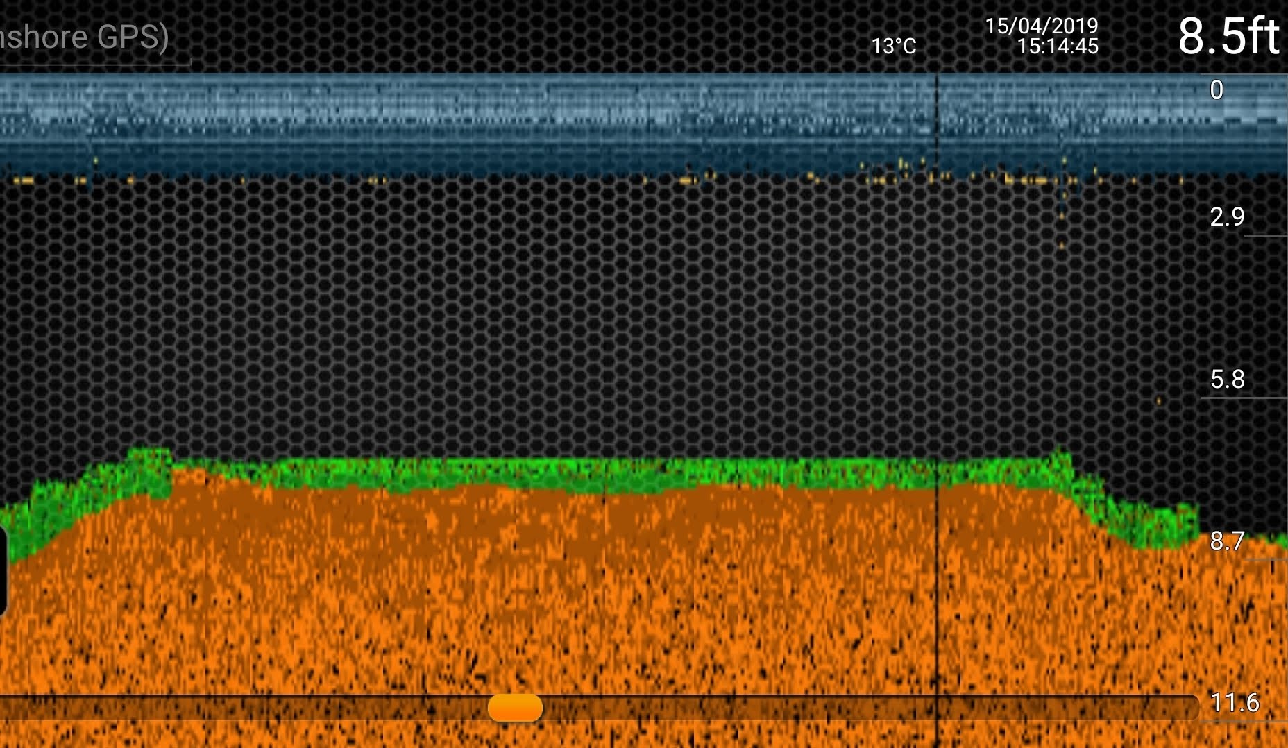Tap the lone orange fish mark near 5.8
Viewport: 1288px width, 748px height.
[1158, 401]
